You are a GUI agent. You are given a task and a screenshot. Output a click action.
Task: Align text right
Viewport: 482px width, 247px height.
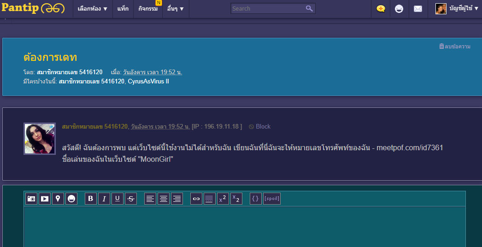coord(177,199)
